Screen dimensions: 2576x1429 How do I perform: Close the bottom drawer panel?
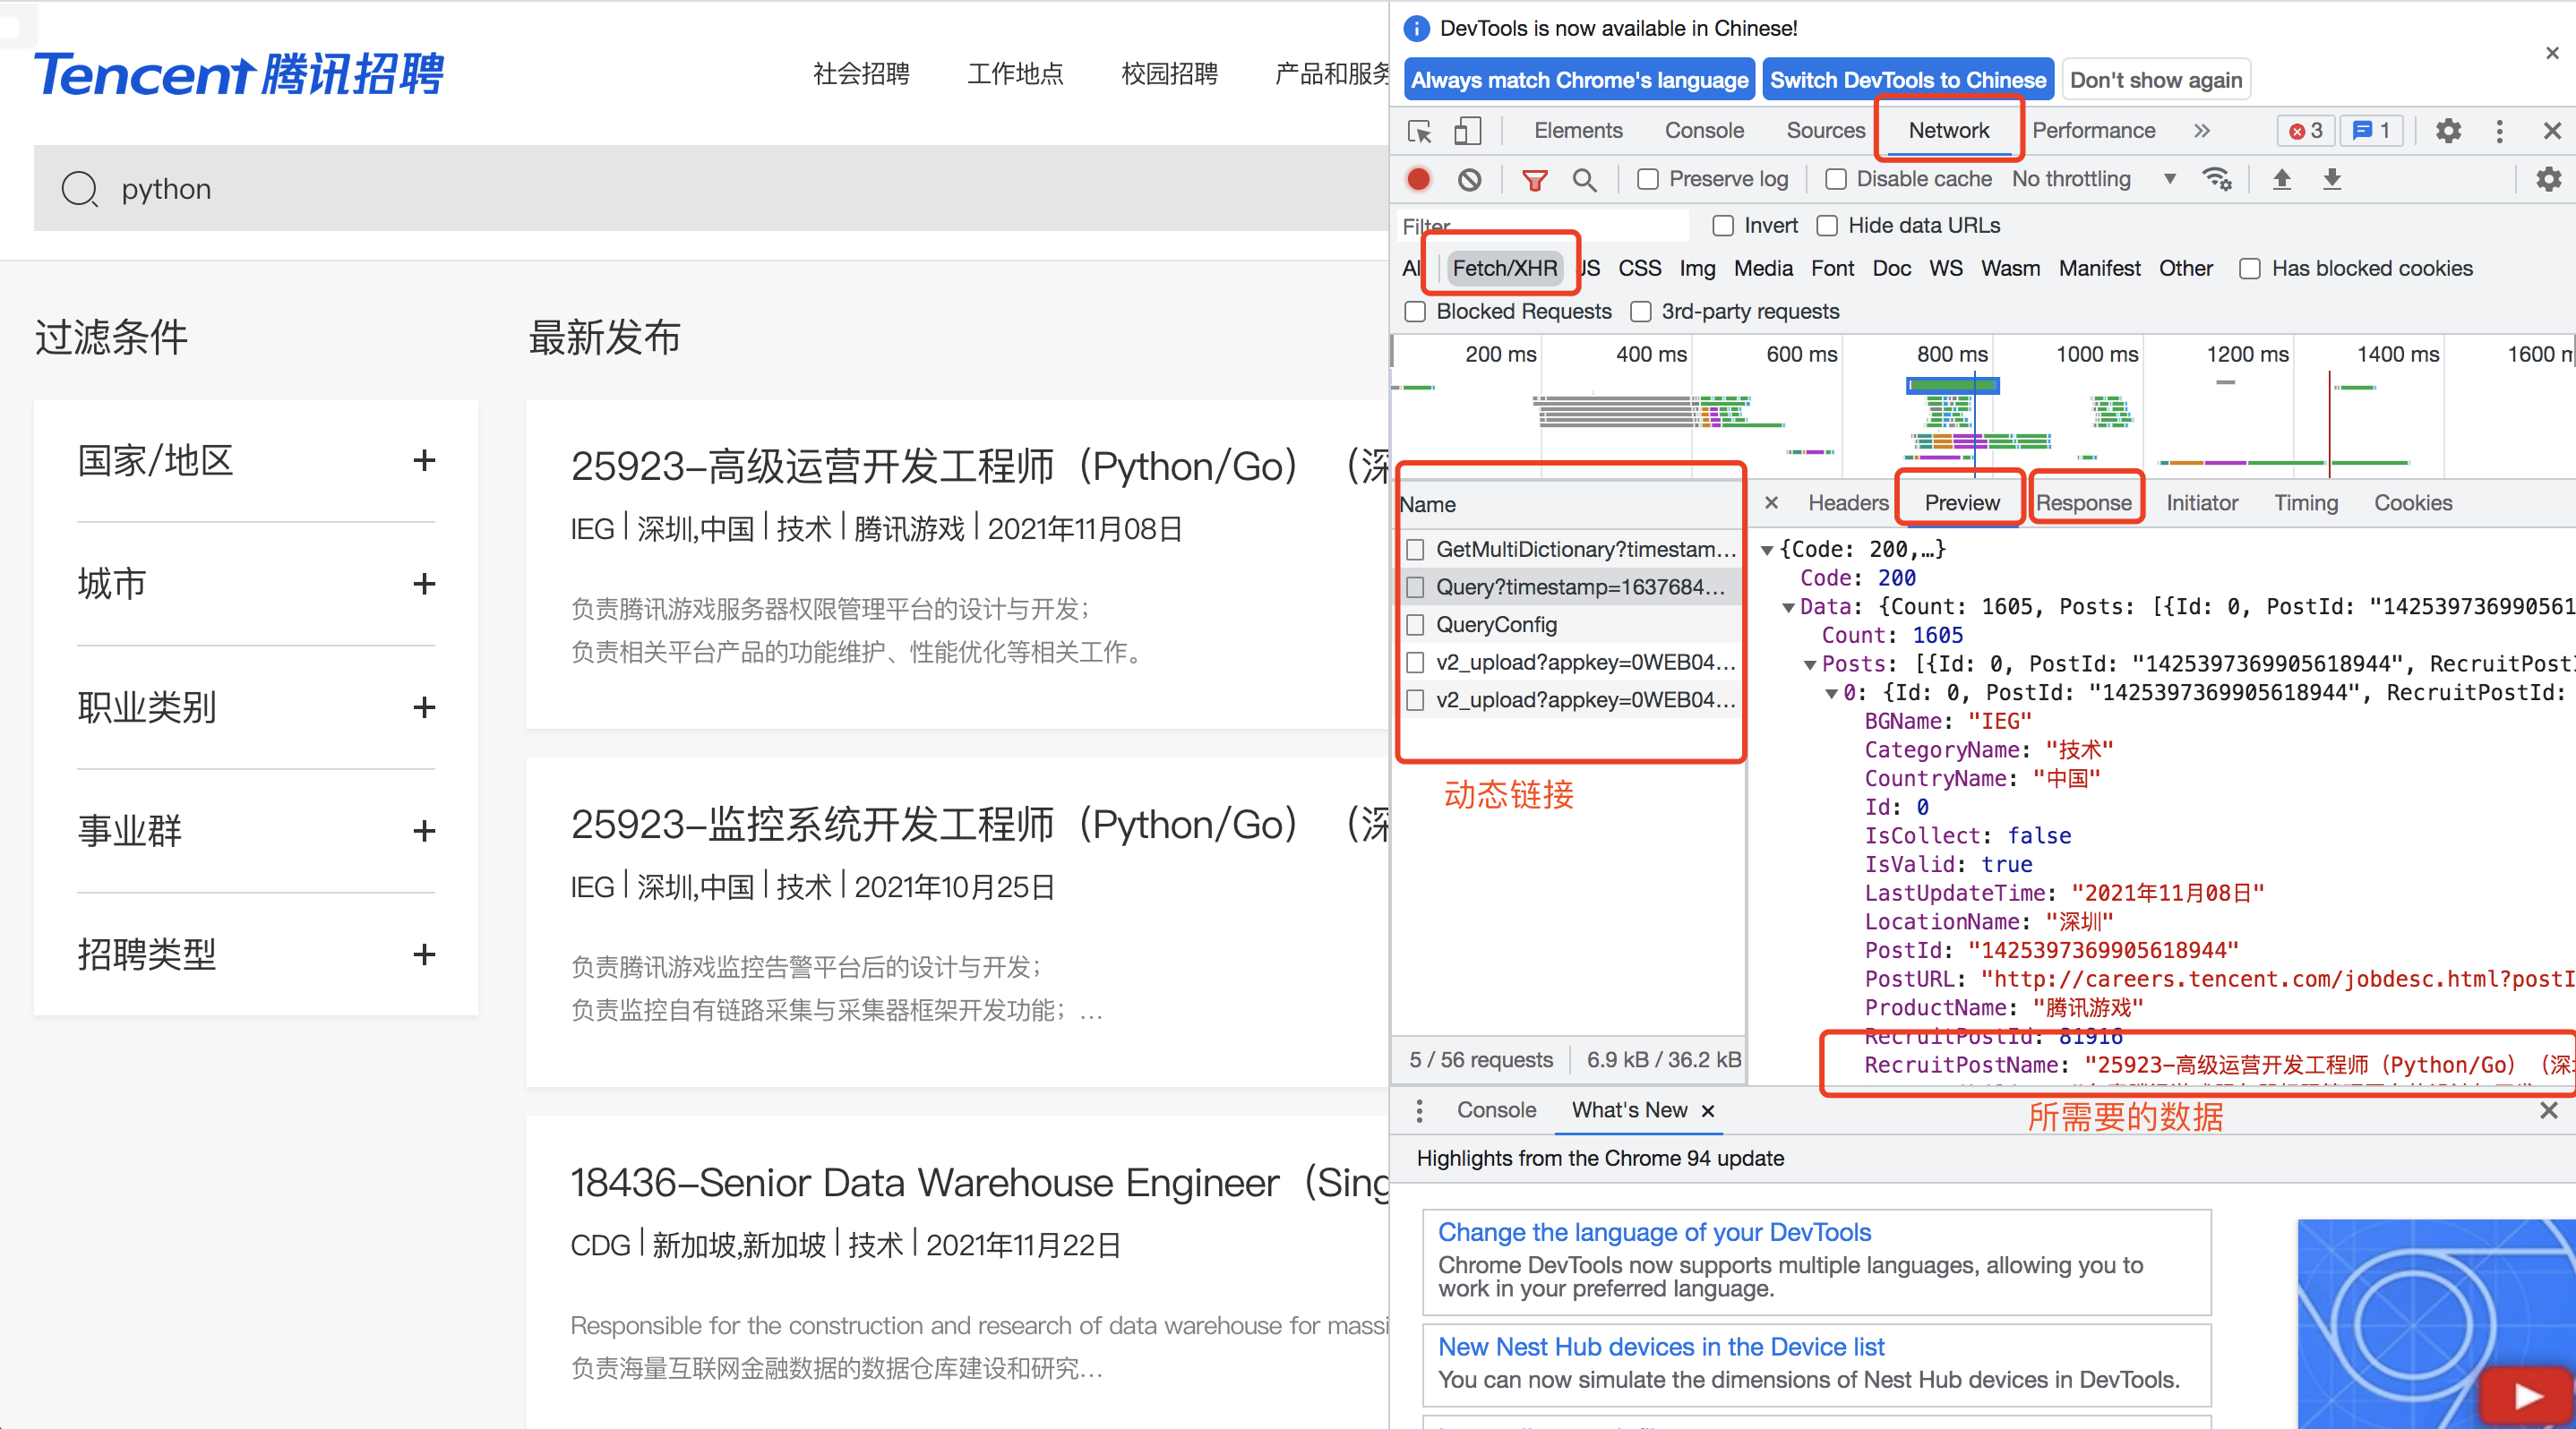pyautogui.click(x=2548, y=1110)
